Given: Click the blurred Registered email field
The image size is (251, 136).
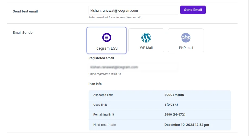Looking at the screenshot, I should (x=133, y=67).
